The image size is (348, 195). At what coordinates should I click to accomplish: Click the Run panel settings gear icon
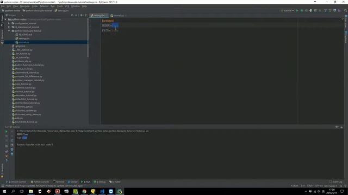(337, 127)
